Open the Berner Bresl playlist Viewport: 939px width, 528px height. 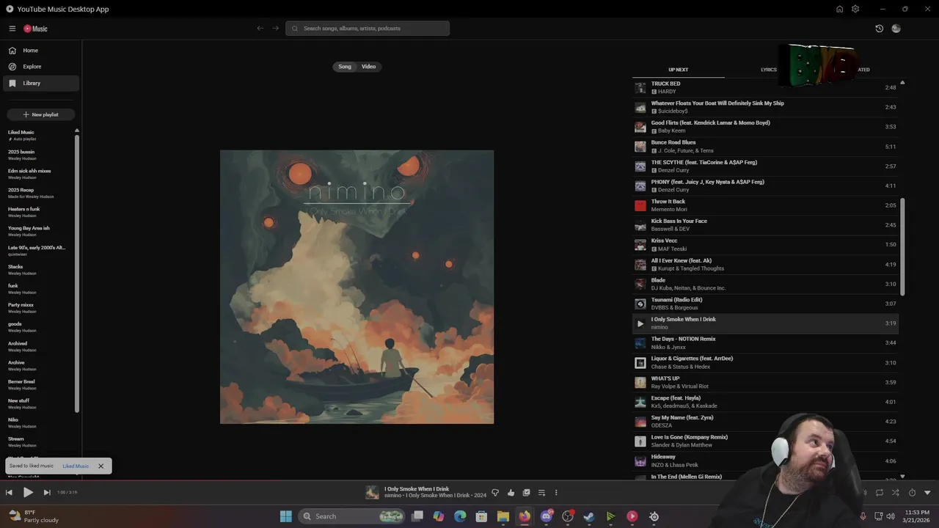[x=38, y=384]
